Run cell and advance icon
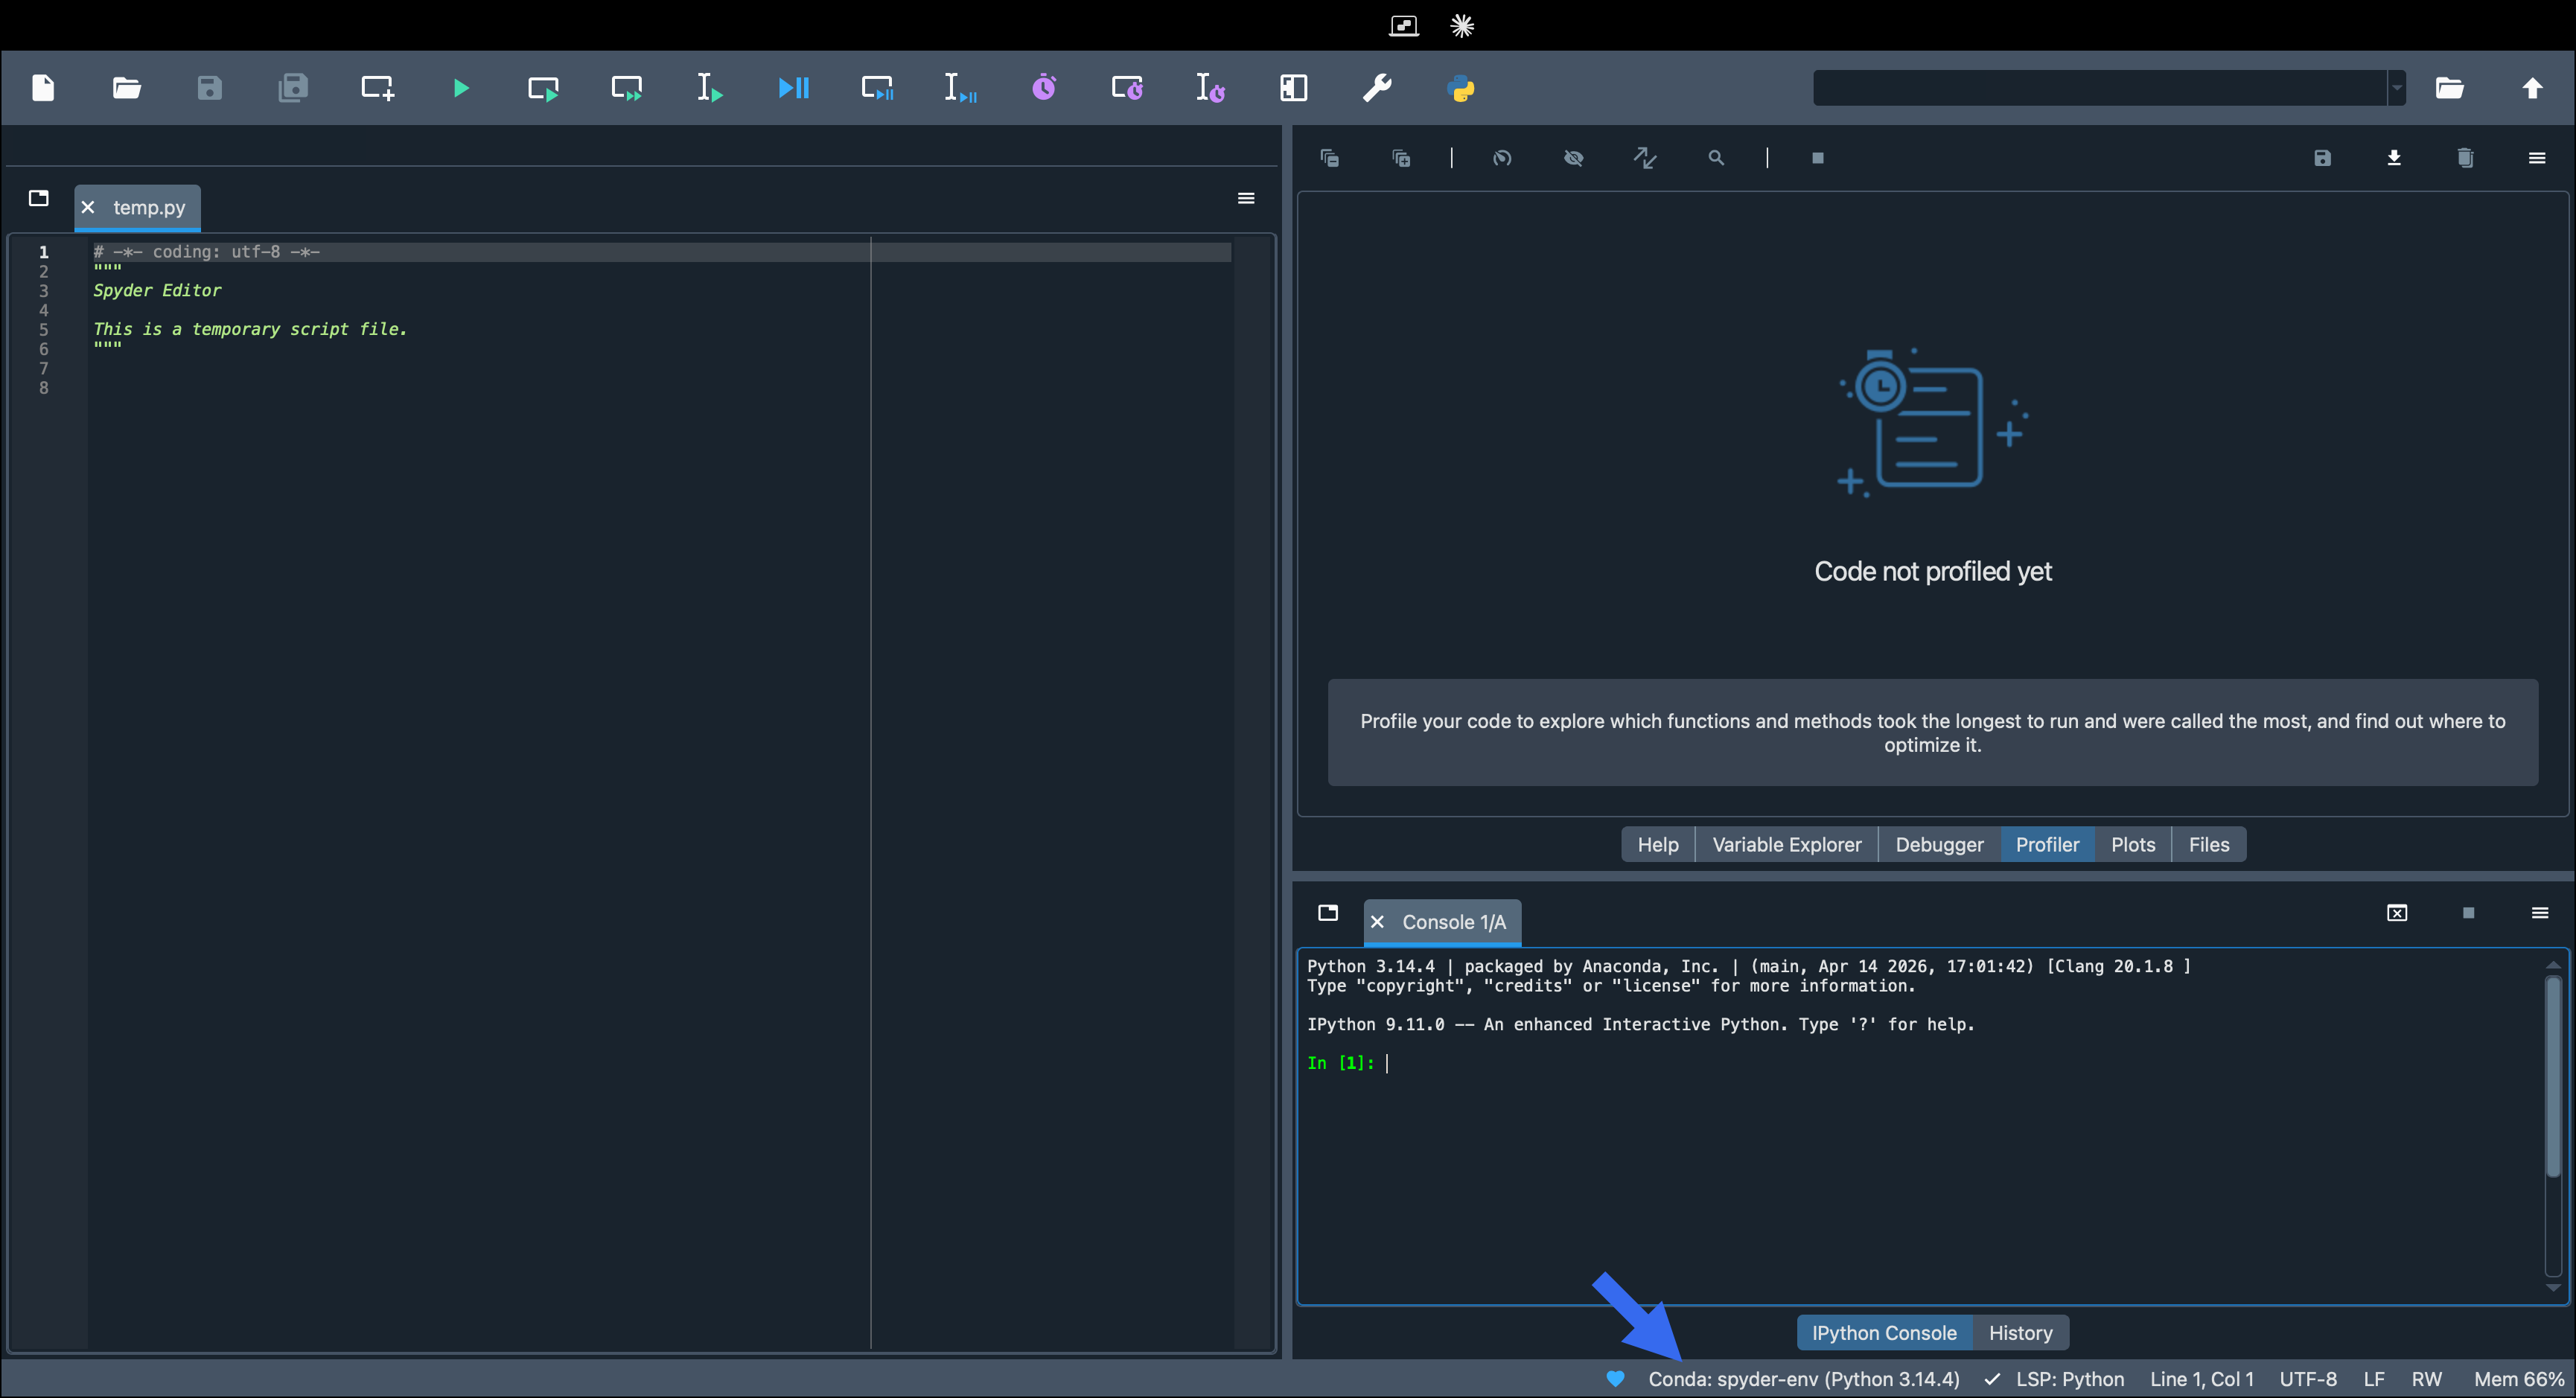Viewport: 2576px width, 1398px height. 627,88
